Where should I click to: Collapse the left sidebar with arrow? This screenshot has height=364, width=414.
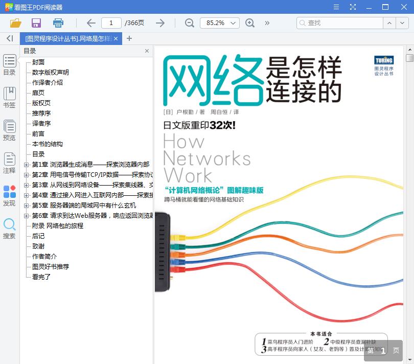click(9, 38)
